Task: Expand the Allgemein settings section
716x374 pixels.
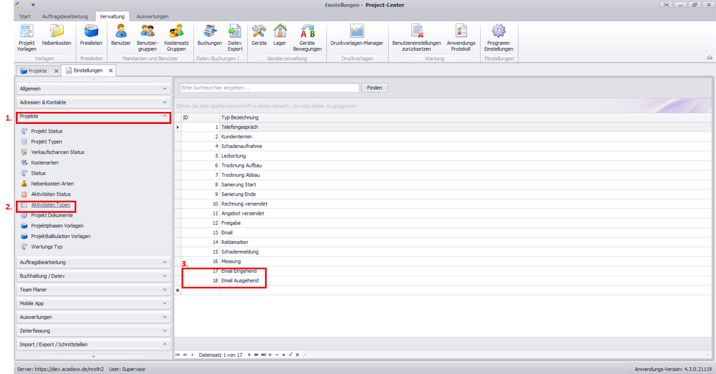Action: coord(93,88)
